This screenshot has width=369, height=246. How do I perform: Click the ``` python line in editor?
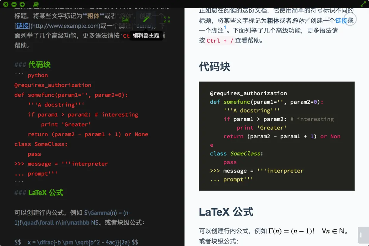[x=31, y=75]
